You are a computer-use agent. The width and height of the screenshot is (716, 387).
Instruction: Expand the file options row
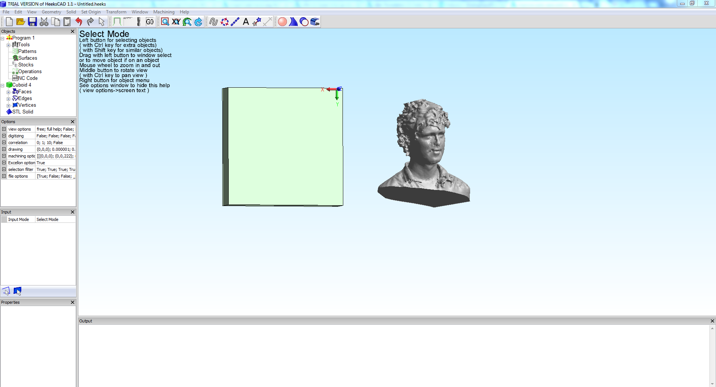tap(4, 176)
